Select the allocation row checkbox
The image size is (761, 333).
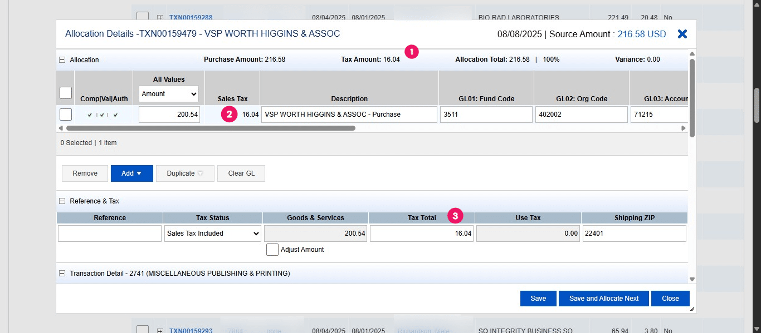(x=65, y=114)
